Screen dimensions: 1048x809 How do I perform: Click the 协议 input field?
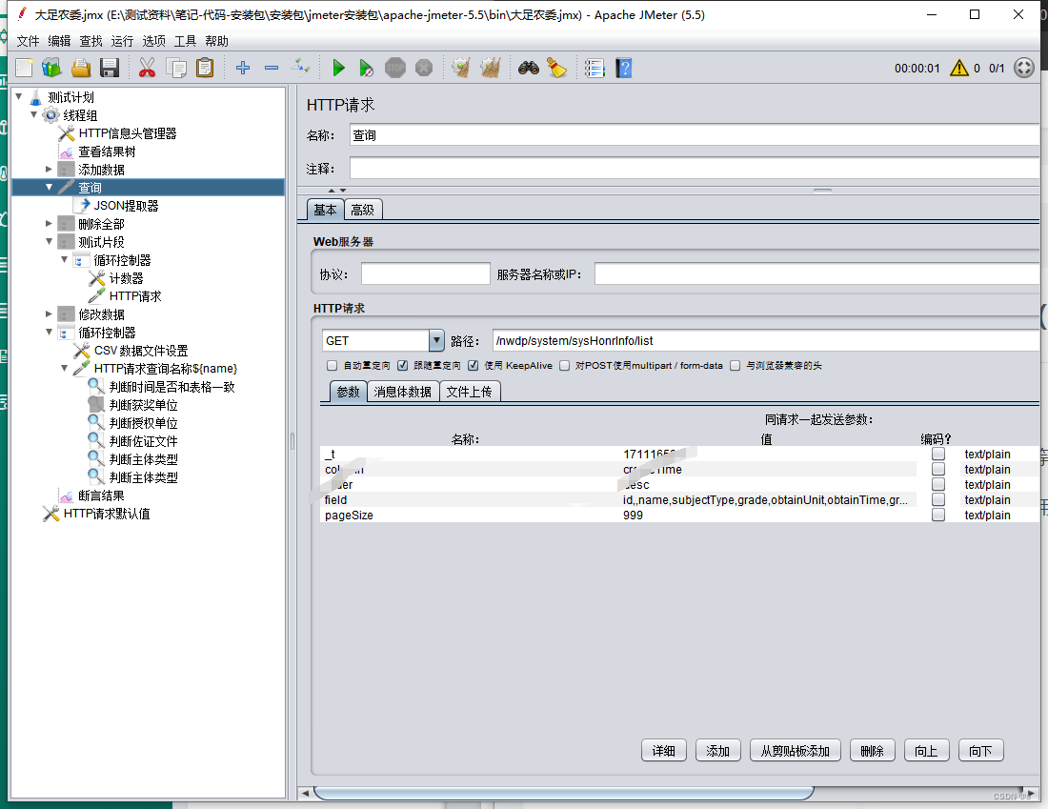point(425,273)
